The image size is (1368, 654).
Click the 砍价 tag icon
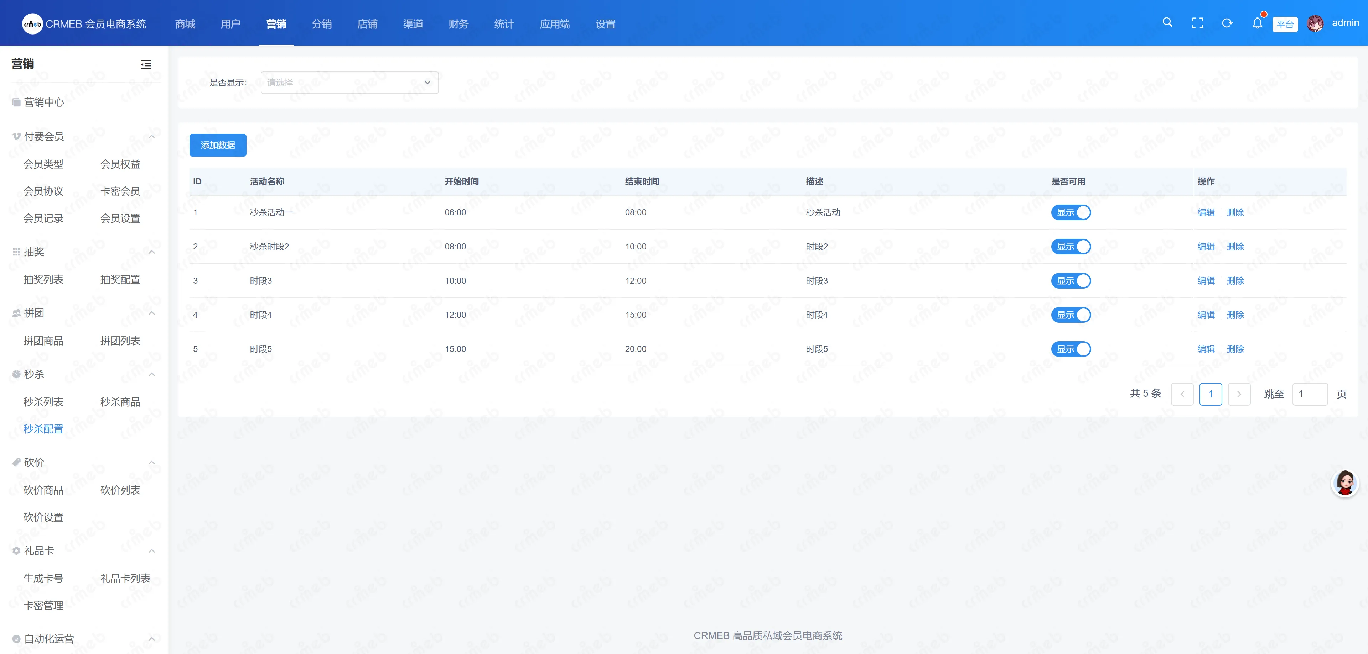click(16, 463)
